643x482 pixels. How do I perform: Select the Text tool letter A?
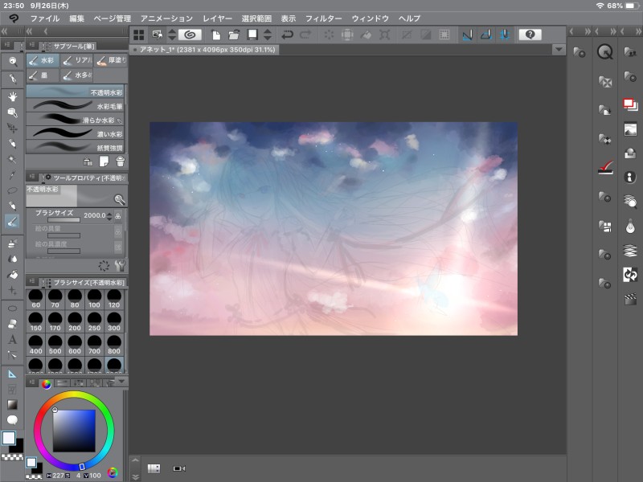point(13,339)
